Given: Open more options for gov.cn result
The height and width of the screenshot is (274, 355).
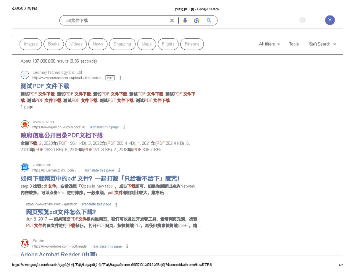Looking at the screenshot, I should [x=124, y=127].
